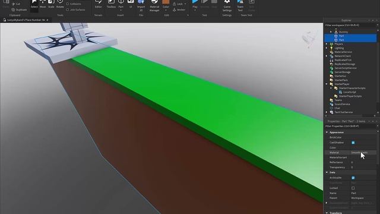380x214 pixels.
Task: Open Game Settings
Action: click(227, 5)
